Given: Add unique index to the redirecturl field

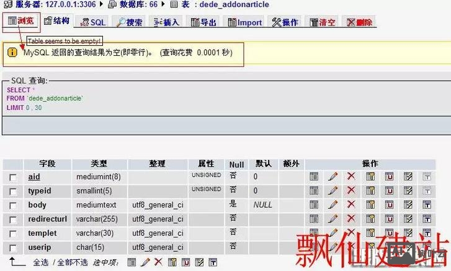Looking at the screenshot, I should pyautogui.click(x=389, y=219).
